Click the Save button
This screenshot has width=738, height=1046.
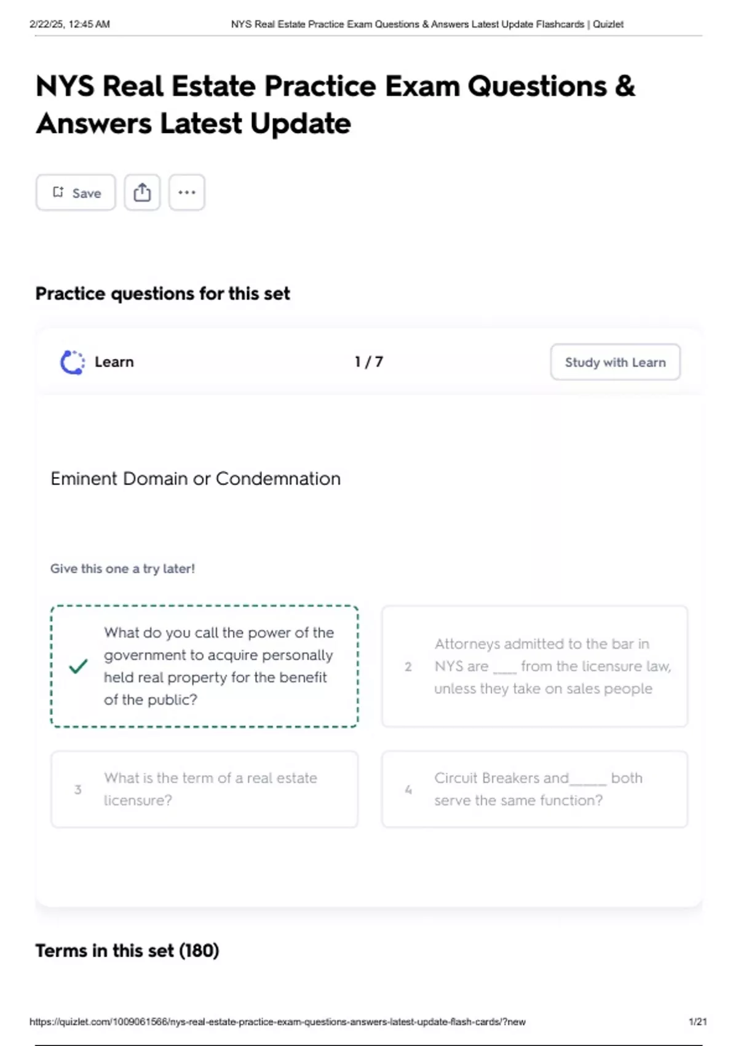click(x=76, y=193)
